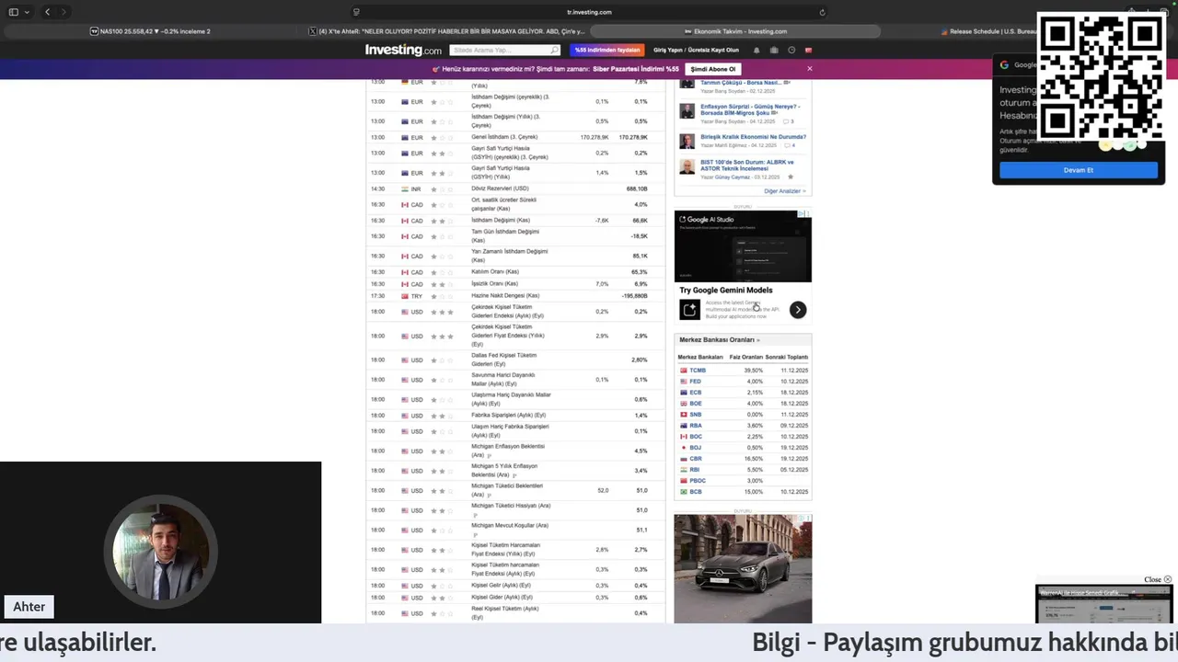Click the INR flag on Döviz Rezervleri row
This screenshot has height=662, width=1178.
pyautogui.click(x=405, y=188)
